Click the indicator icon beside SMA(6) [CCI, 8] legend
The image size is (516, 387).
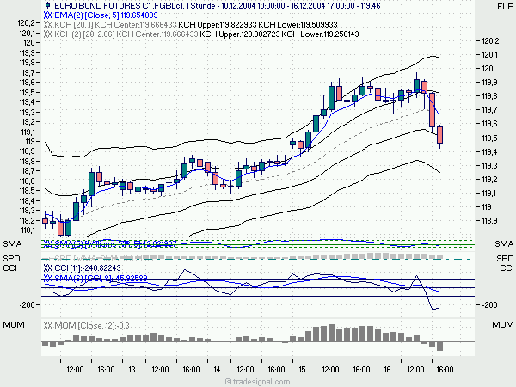47,278
